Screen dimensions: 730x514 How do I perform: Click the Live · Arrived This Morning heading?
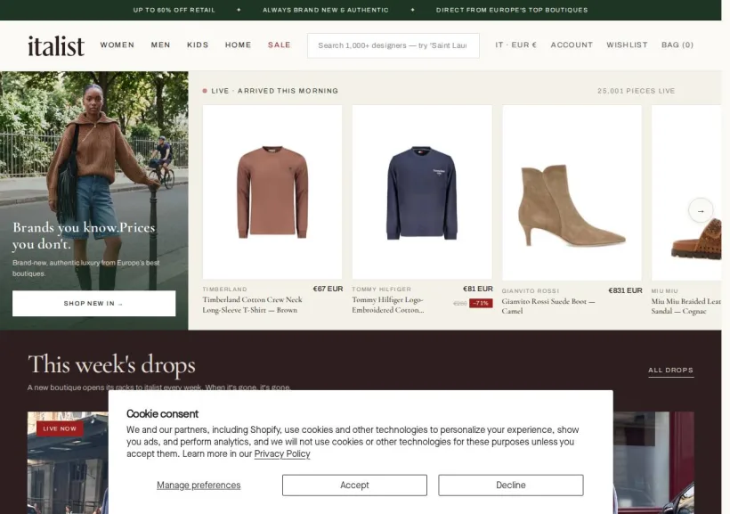[x=275, y=91]
